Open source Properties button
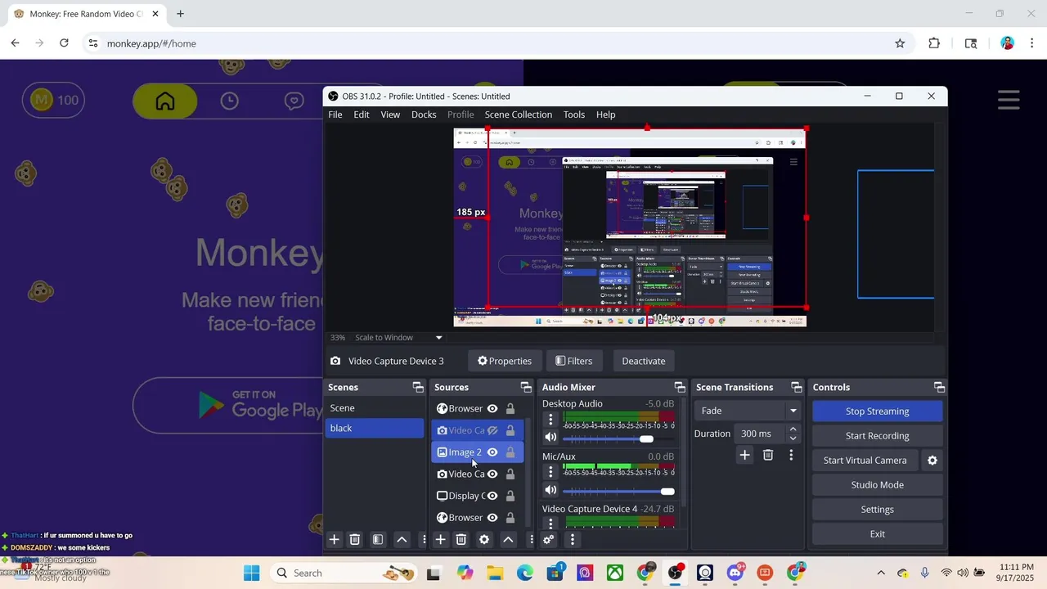1047x589 pixels. 505,361
